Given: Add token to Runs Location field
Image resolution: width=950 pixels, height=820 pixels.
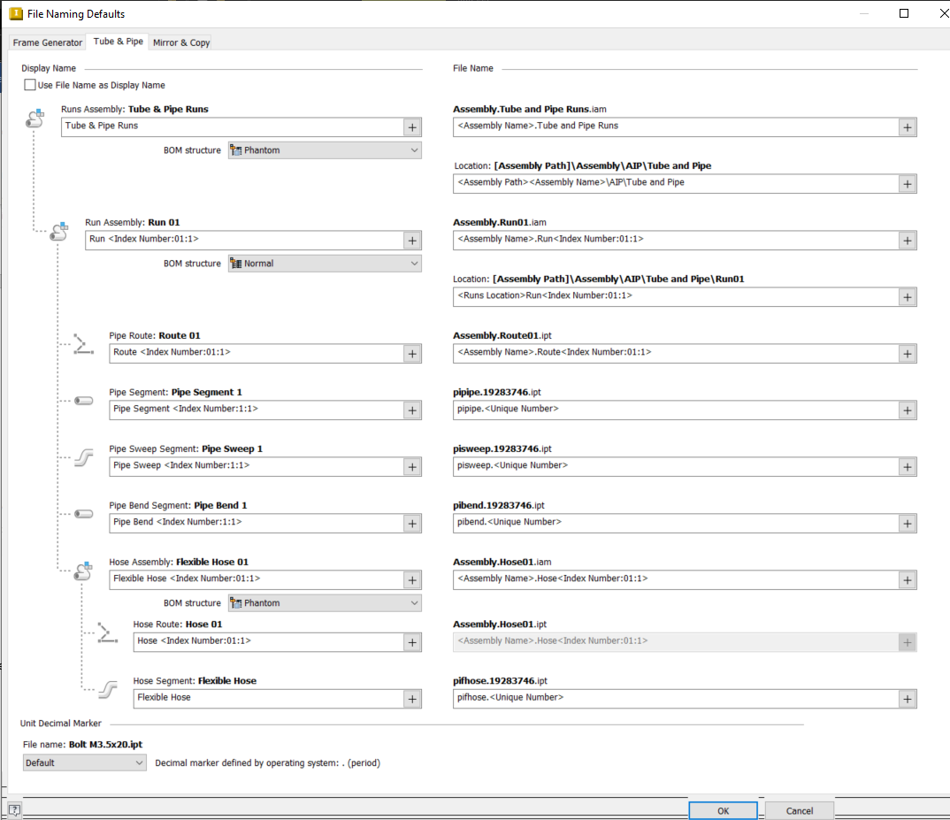Looking at the screenshot, I should 907,297.
